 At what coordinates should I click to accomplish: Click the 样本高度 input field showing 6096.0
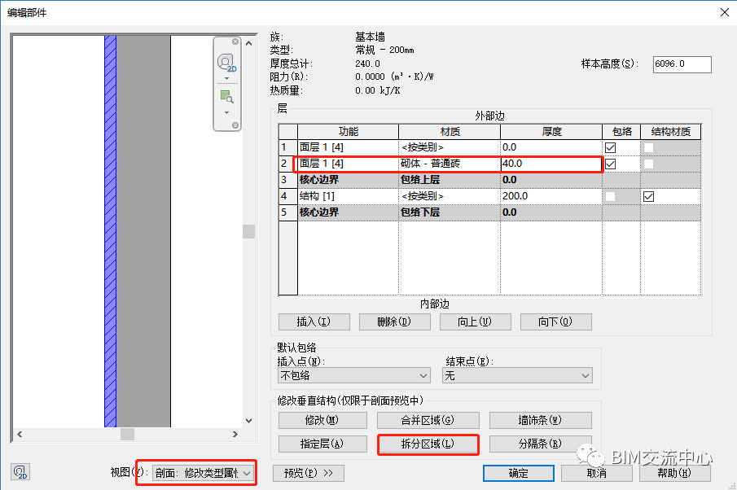pos(682,63)
